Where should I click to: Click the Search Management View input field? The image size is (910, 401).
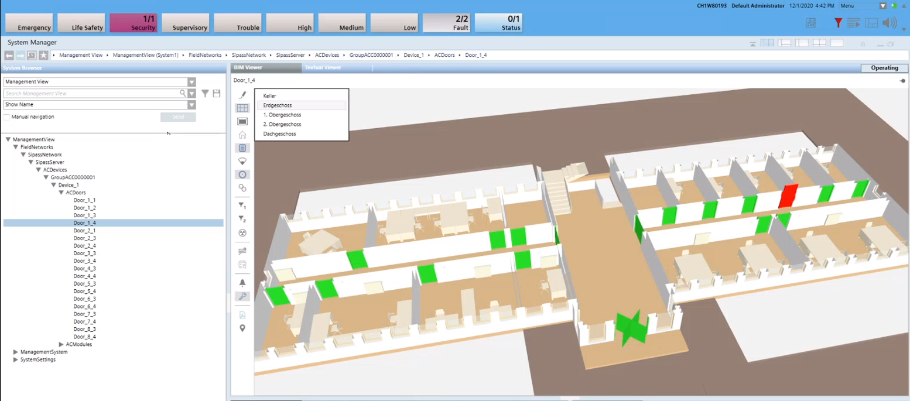91,94
